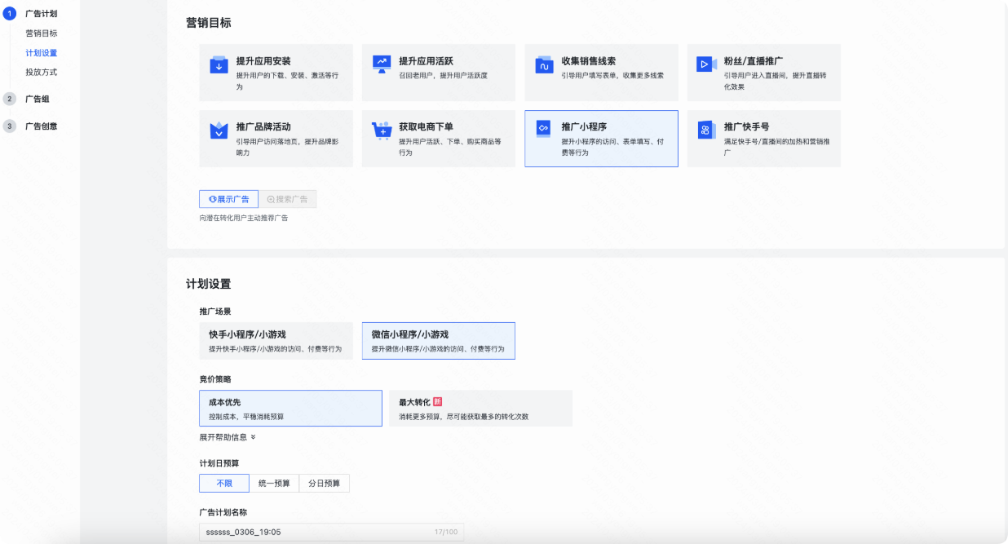The height and width of the screenshot is (544, 1008).
Task: Open 广告组 step in sidebar
Action: coord(38,99)
